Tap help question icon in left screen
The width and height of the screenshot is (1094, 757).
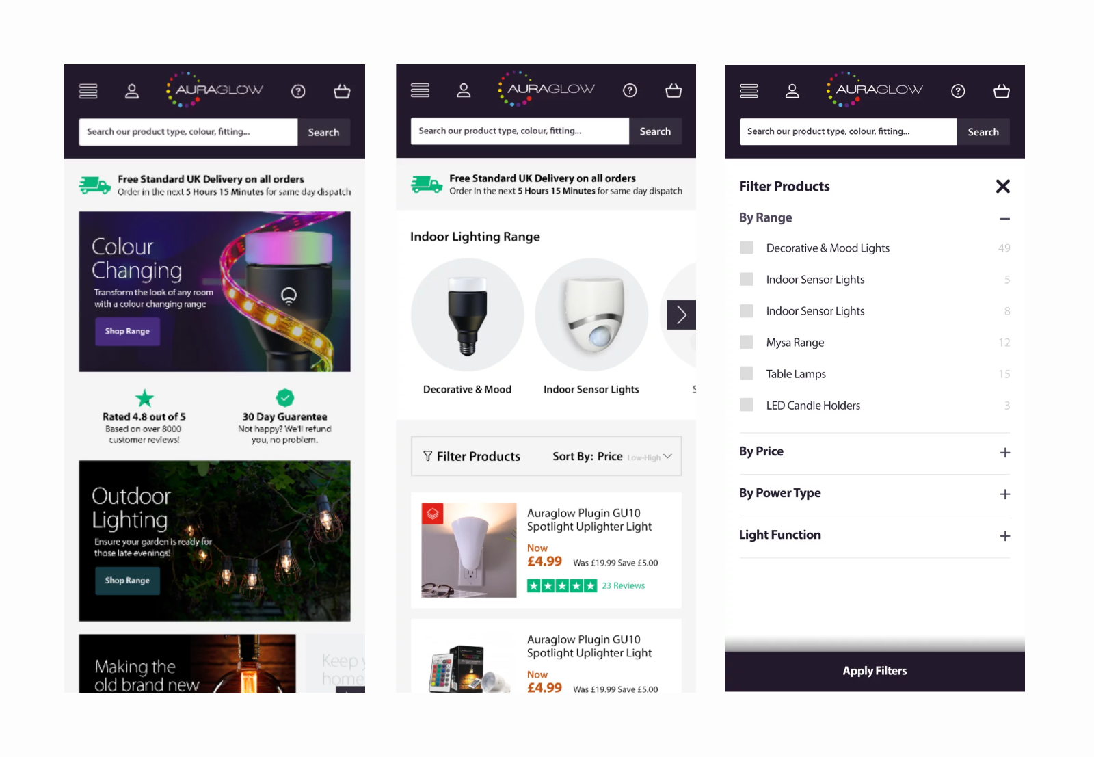pos(298,91)
